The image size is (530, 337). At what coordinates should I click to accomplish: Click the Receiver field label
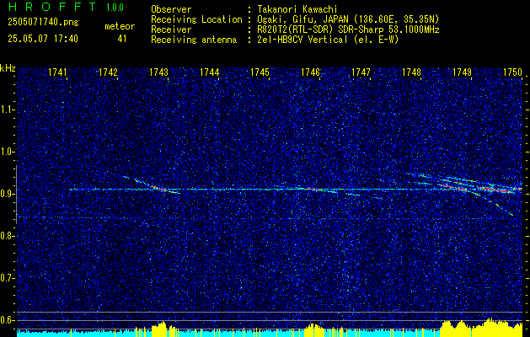(171, 29)
